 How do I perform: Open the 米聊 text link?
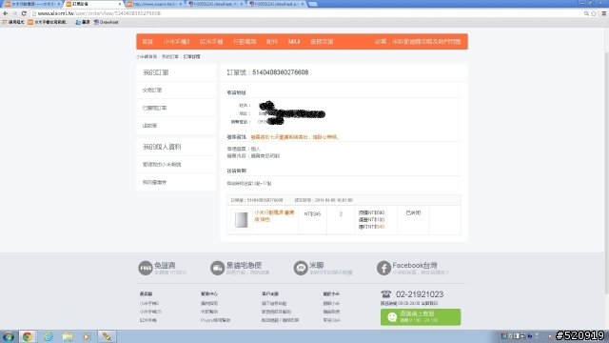(x=317, y=265)
